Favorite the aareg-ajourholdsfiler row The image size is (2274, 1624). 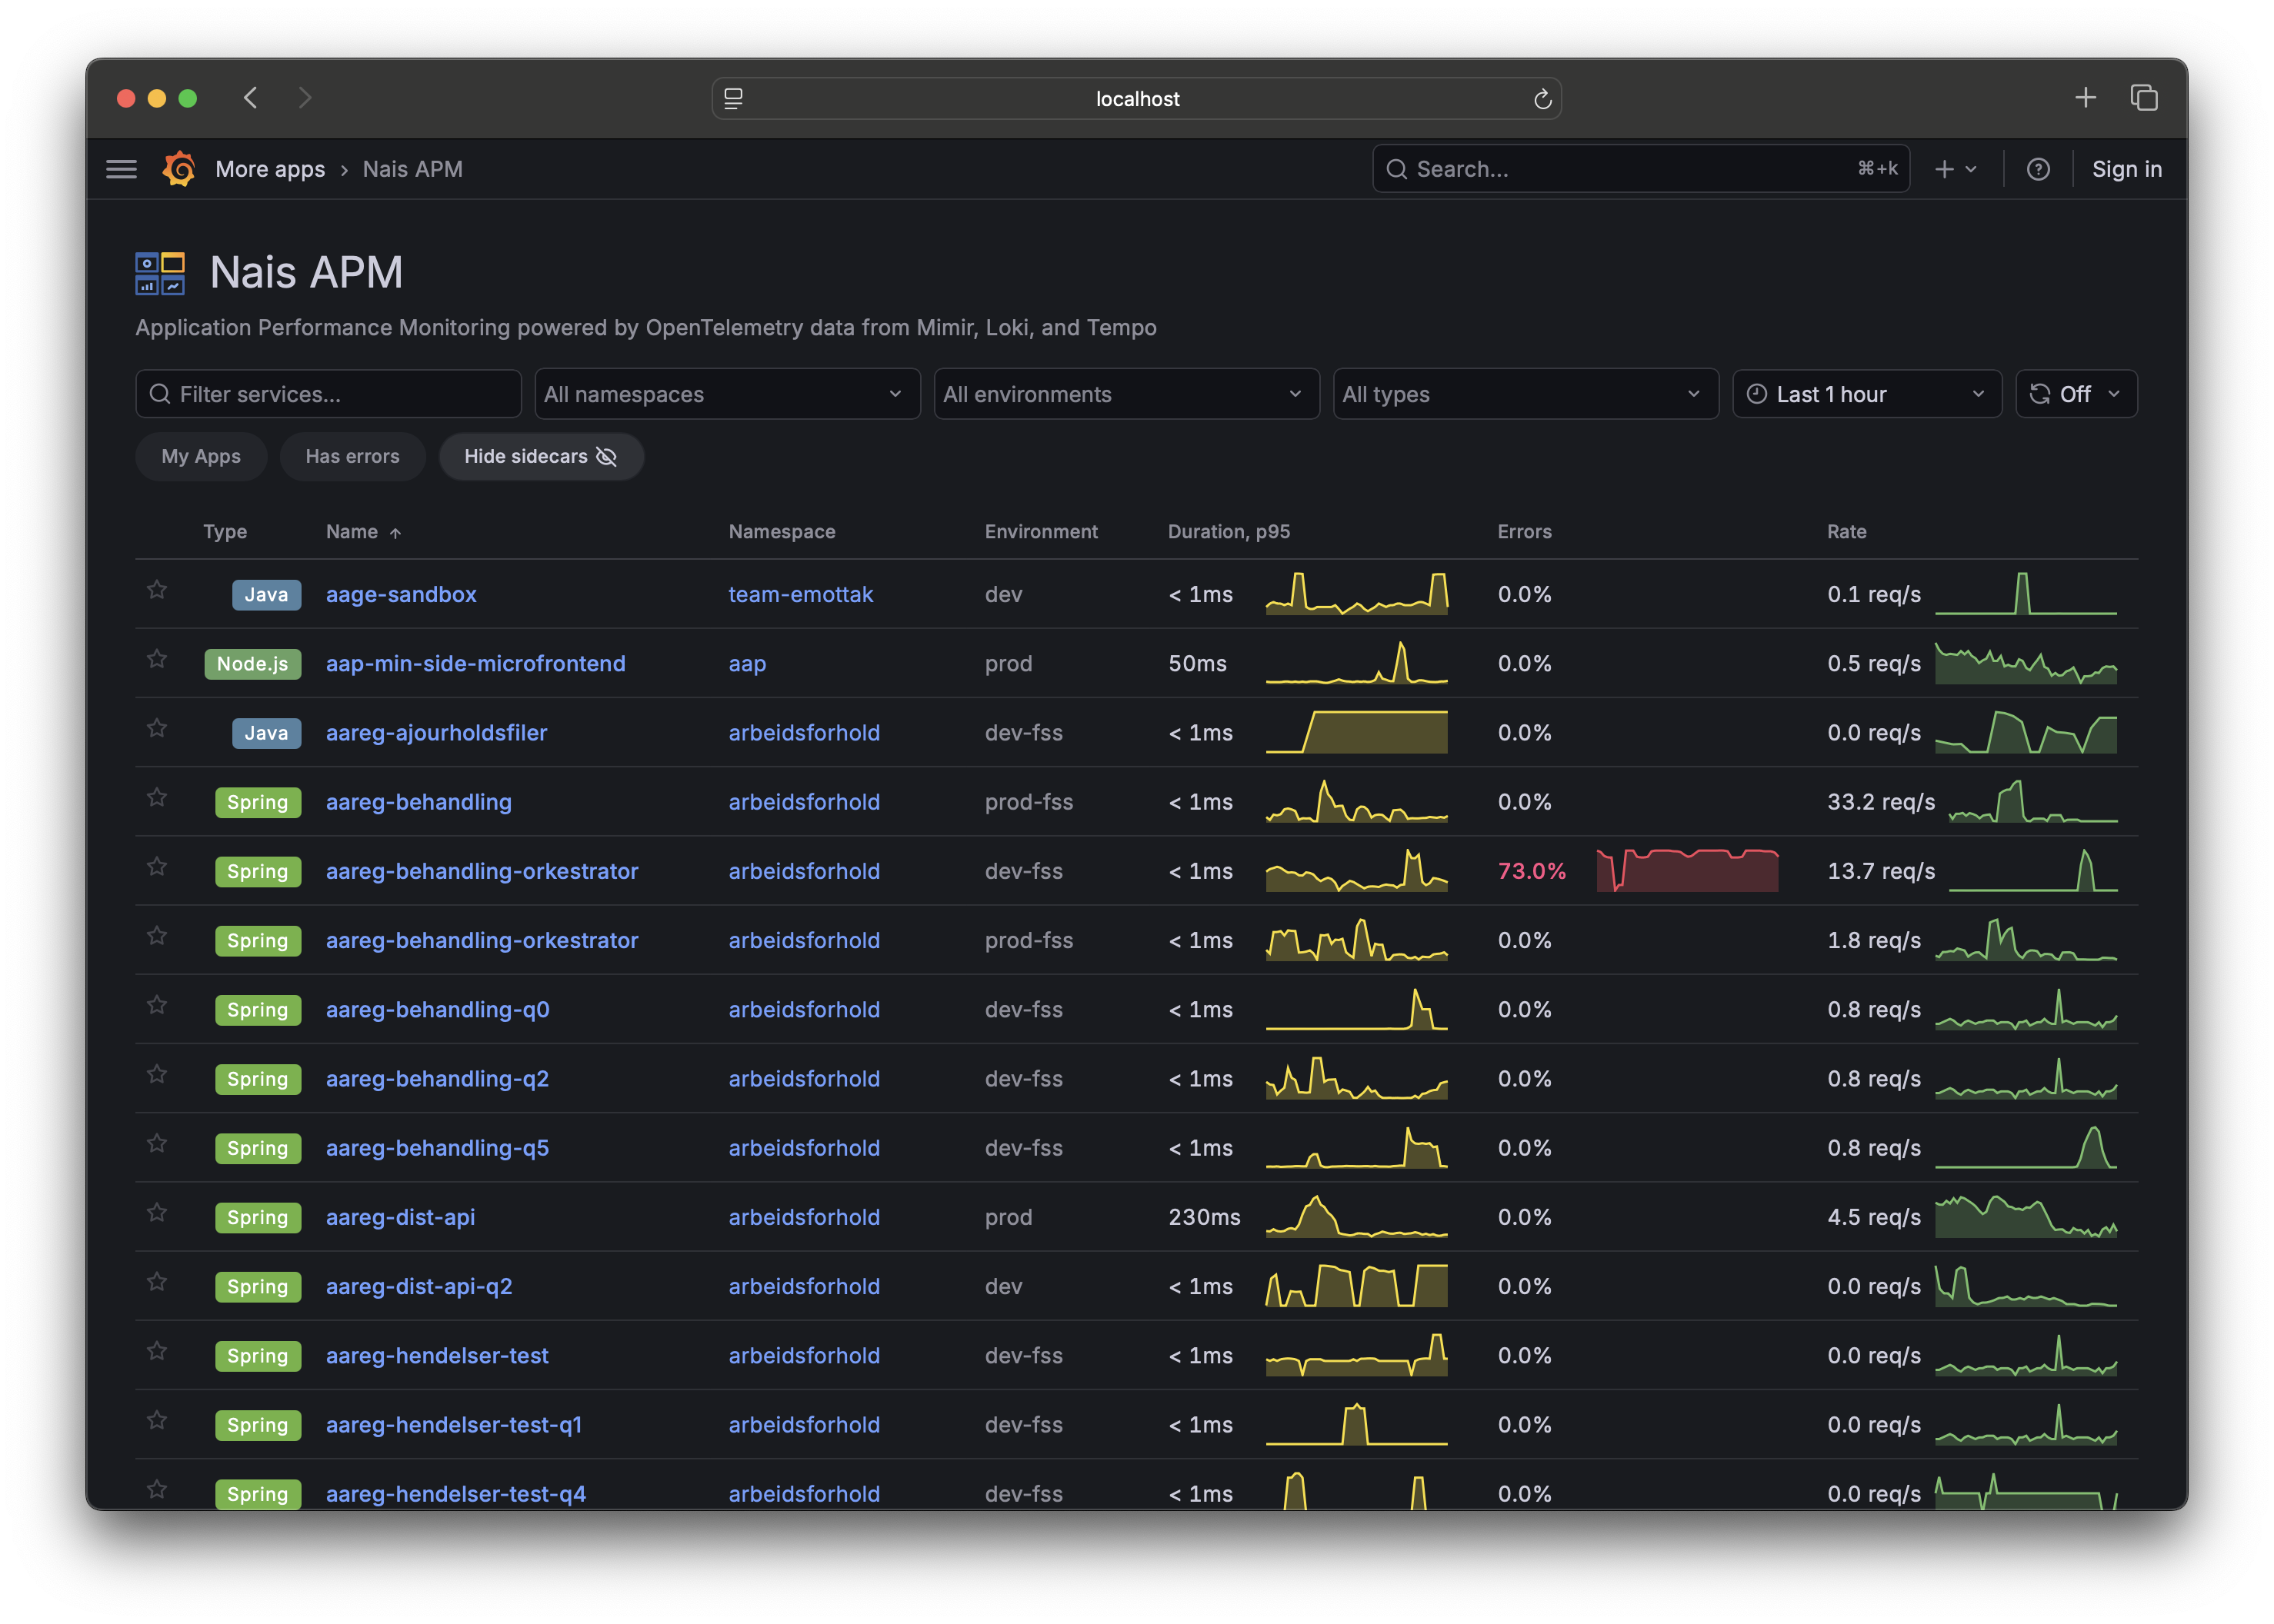[x=157, y=728]
